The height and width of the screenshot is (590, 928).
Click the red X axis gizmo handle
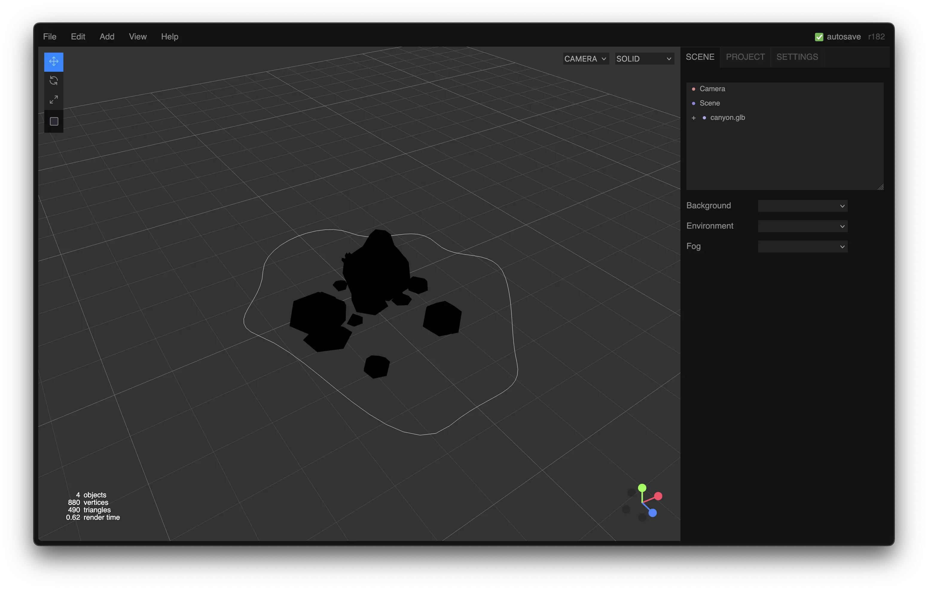tap(658, 496)
